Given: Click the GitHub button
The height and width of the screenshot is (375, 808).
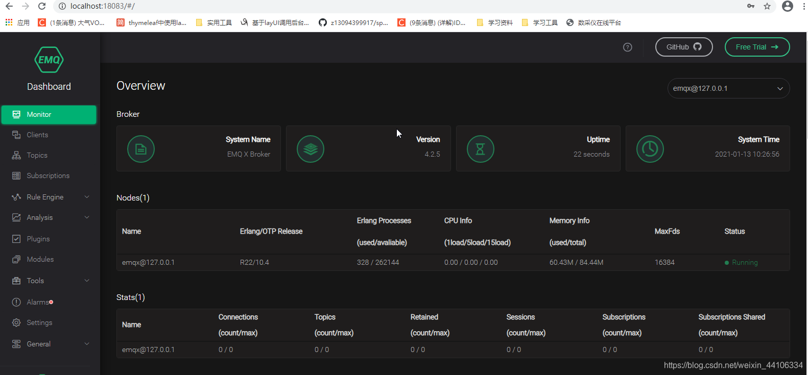Looking at the screenshot, I should [x=684, y=47].
